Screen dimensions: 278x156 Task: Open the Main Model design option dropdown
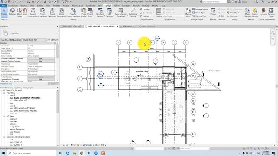[x=173, y=16]
